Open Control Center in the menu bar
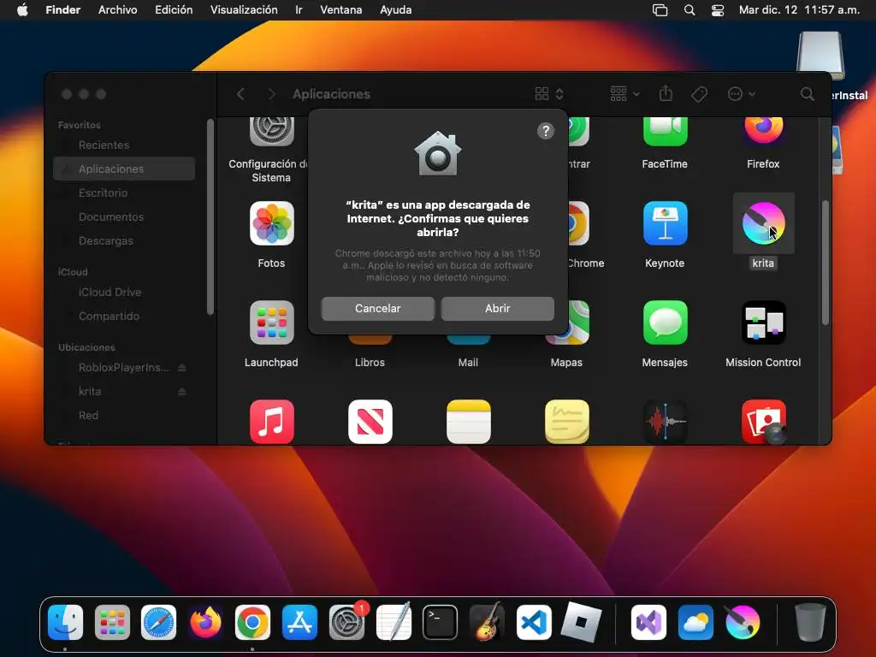Viewport: 876px width, 657px height. [718, 10]
